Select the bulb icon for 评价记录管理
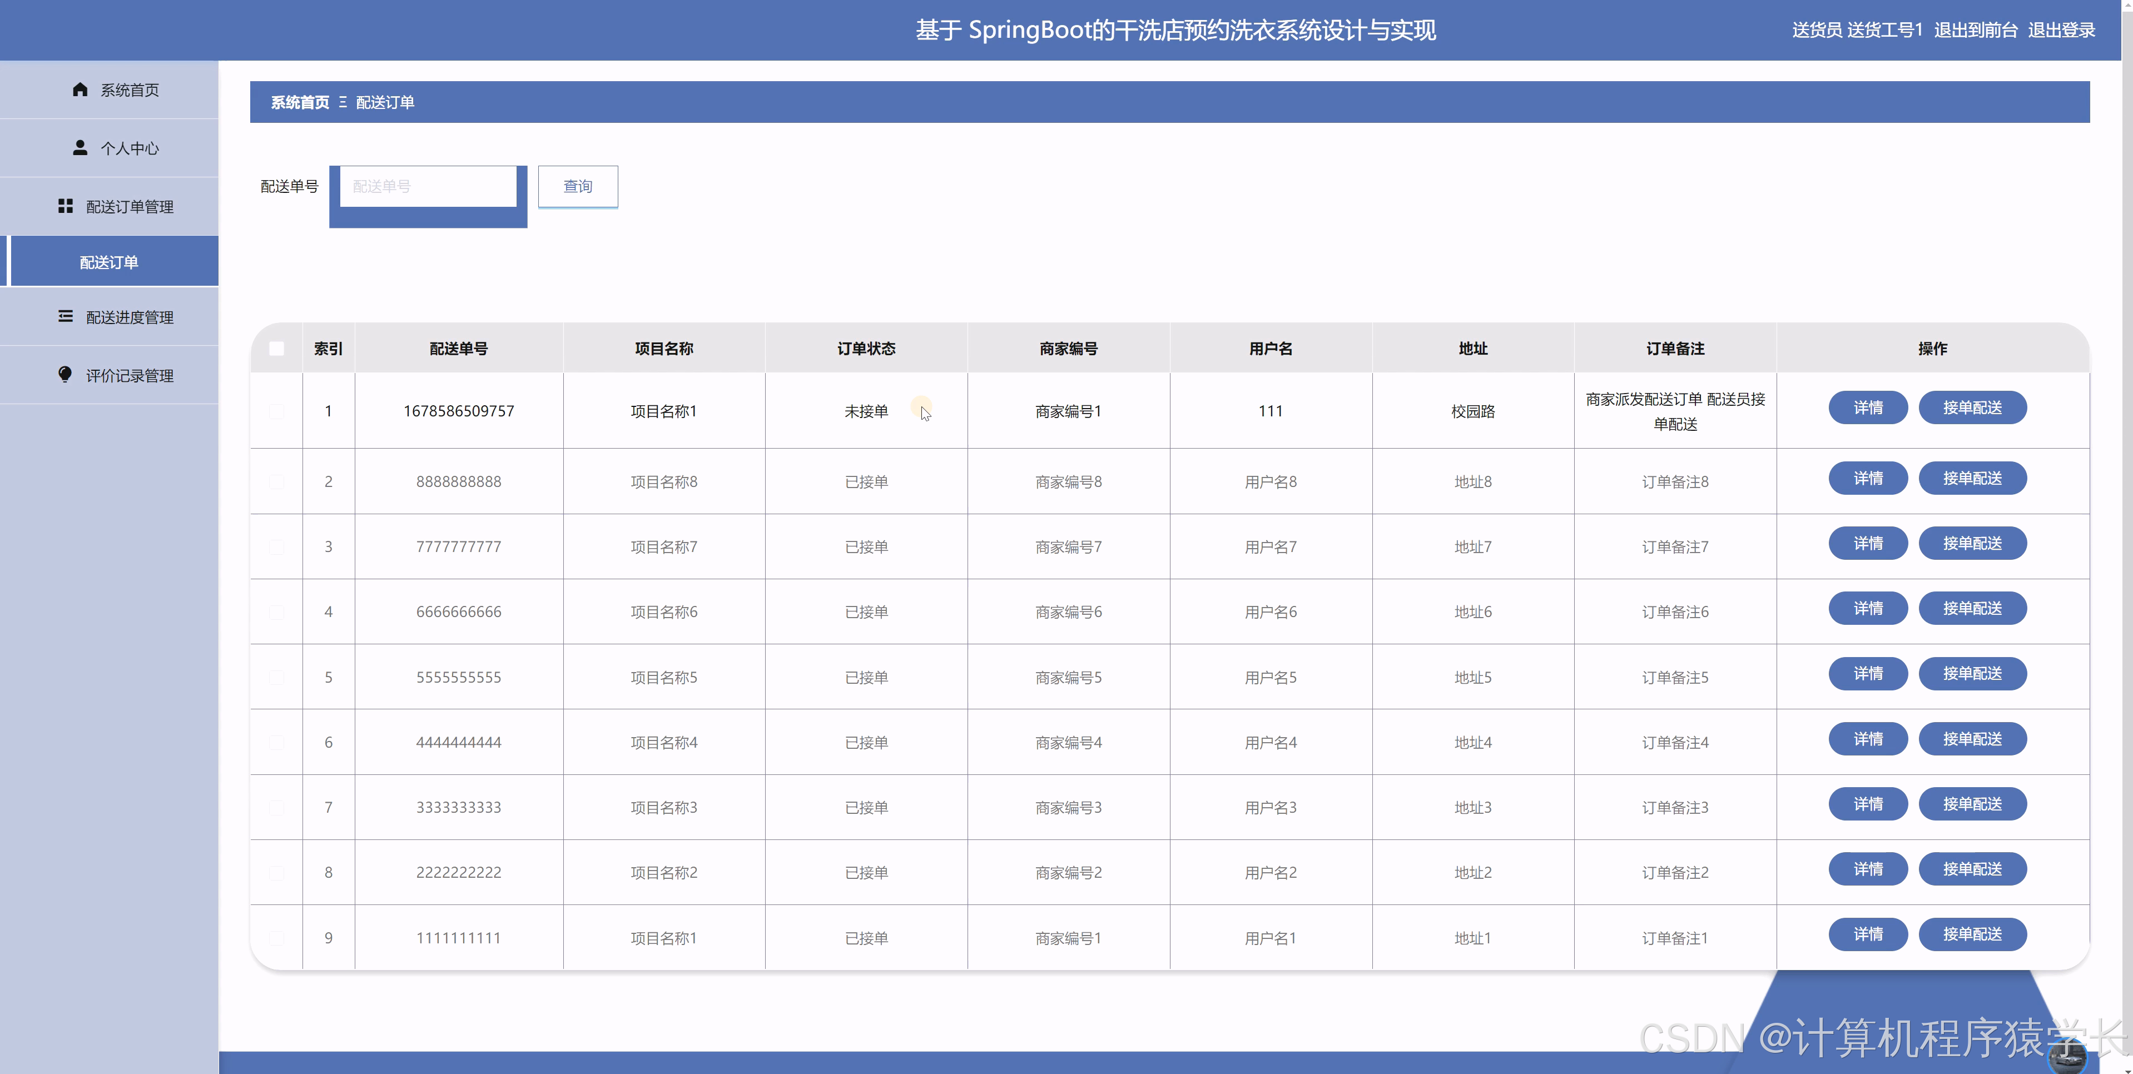The height and width of the screenshot is (1074, 2133). (x=66, y=374)
